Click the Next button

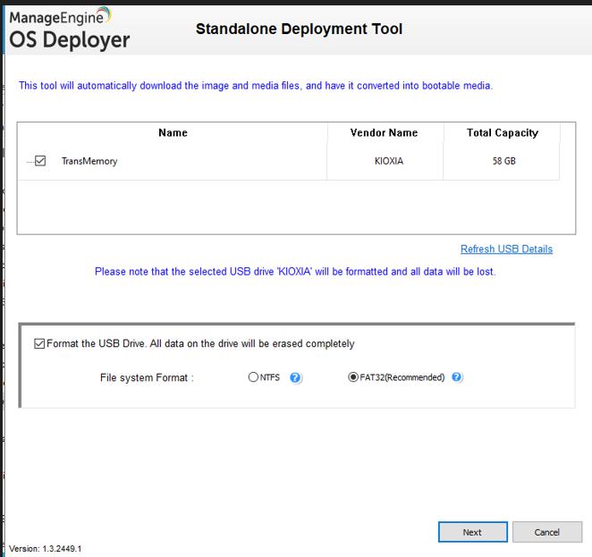click(x=473, y=532)
